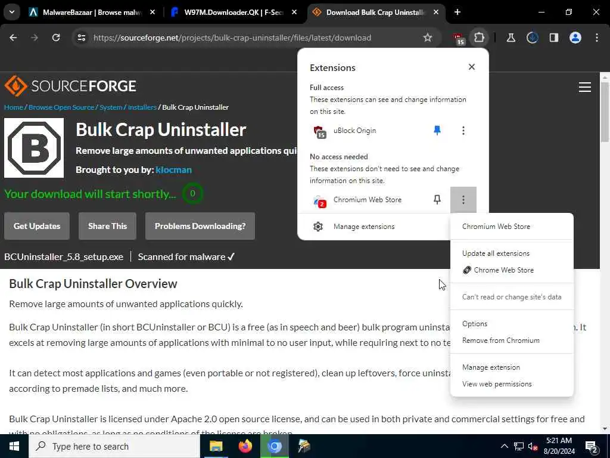Viewport: 610px width, 458px height.
Task: Click the browser forward arrow
Action: (x=35, y=38)
